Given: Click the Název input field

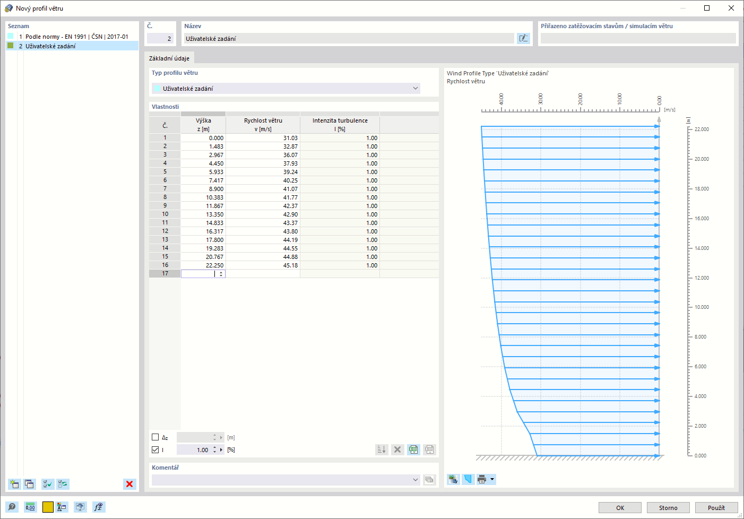Looking at the screenshot, I should (349, 38).
